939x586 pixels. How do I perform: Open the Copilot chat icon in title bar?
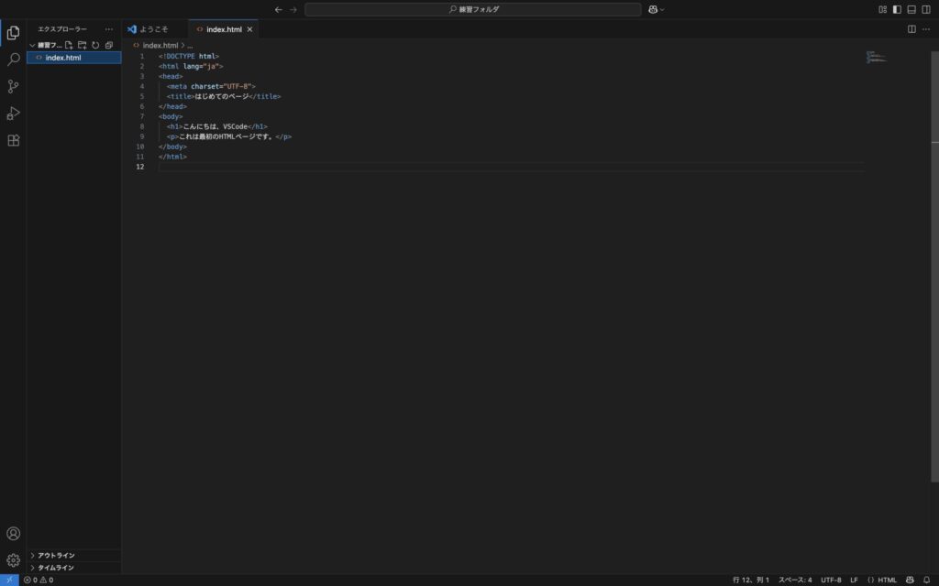click(x=653, y=9)
